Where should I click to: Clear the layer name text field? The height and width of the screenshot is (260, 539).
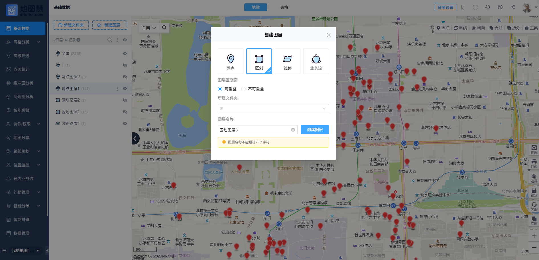point(293,130)
